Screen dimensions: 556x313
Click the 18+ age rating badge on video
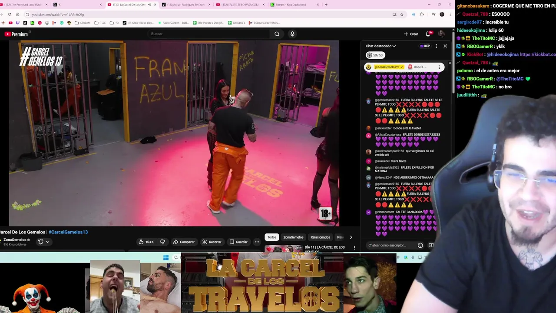pyautogui.click(x=325, y=213)
